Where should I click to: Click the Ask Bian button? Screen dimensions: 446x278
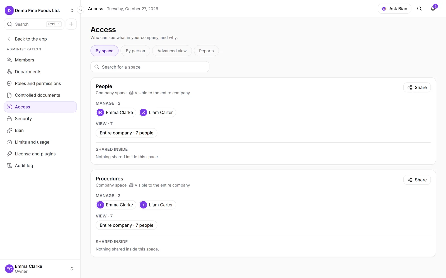pyautogui.click(x=394, y=9)
